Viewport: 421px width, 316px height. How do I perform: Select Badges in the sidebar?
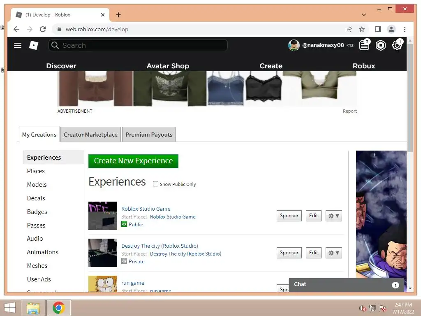(x=37, y=212)
